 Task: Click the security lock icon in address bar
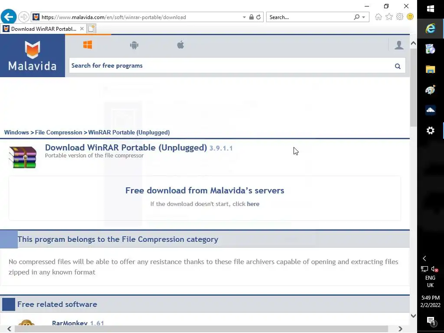click(x=251, y=17)
